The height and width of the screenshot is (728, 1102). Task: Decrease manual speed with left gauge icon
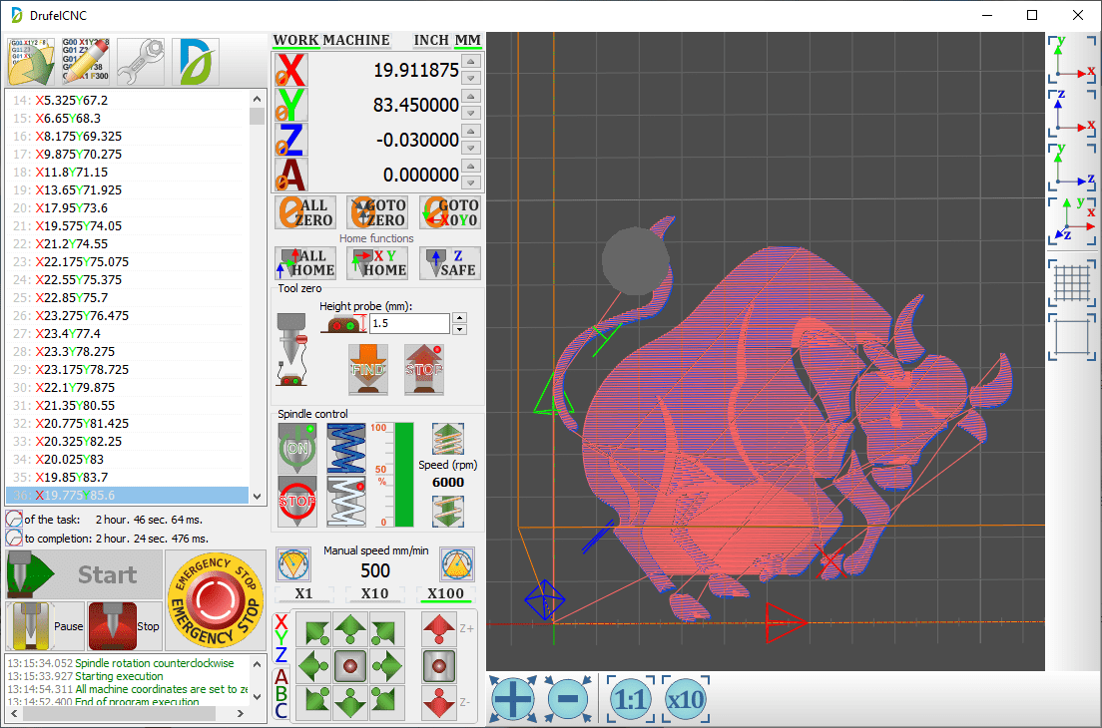coord(293,564)
